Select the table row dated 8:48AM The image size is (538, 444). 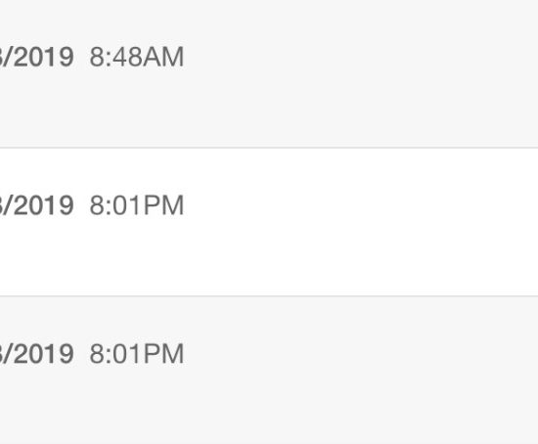tap(269, 73)
